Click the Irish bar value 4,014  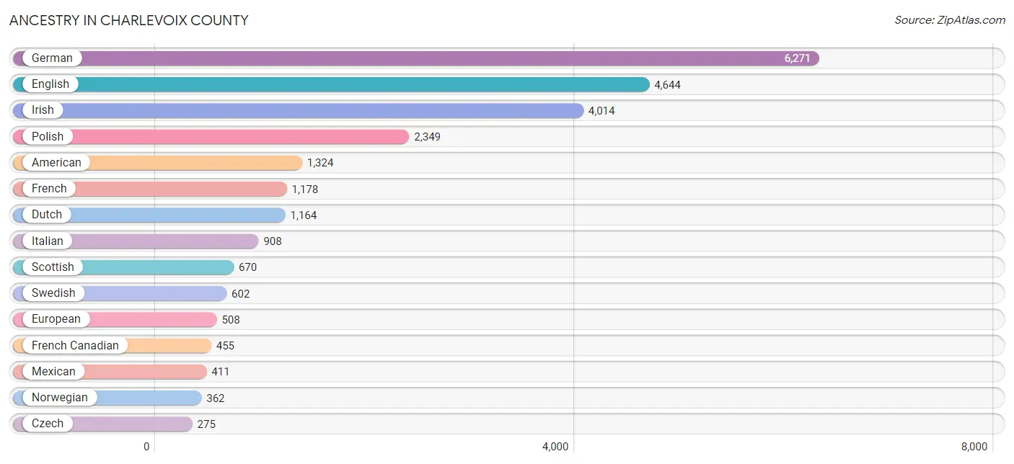[601, 111]
